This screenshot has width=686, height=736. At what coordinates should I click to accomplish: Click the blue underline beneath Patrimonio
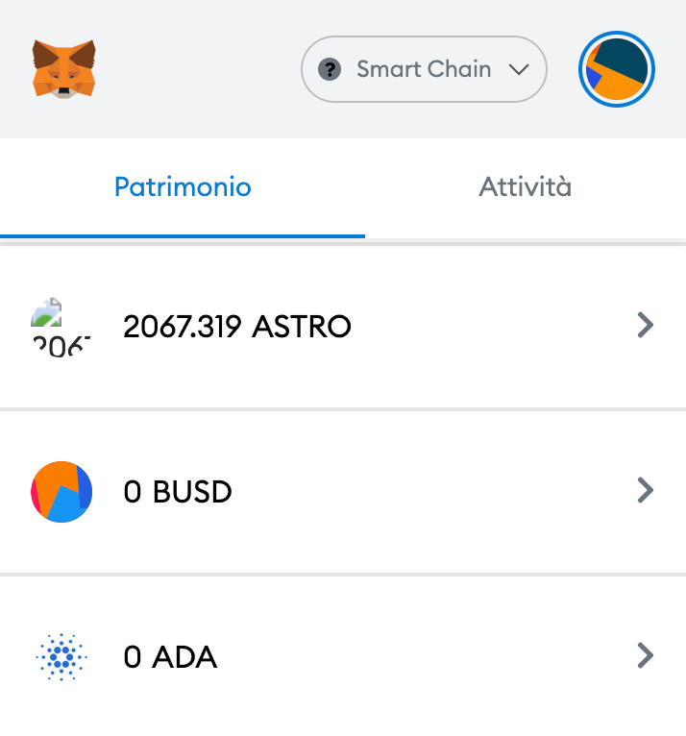pyautogui.click(x=183, y=236)
